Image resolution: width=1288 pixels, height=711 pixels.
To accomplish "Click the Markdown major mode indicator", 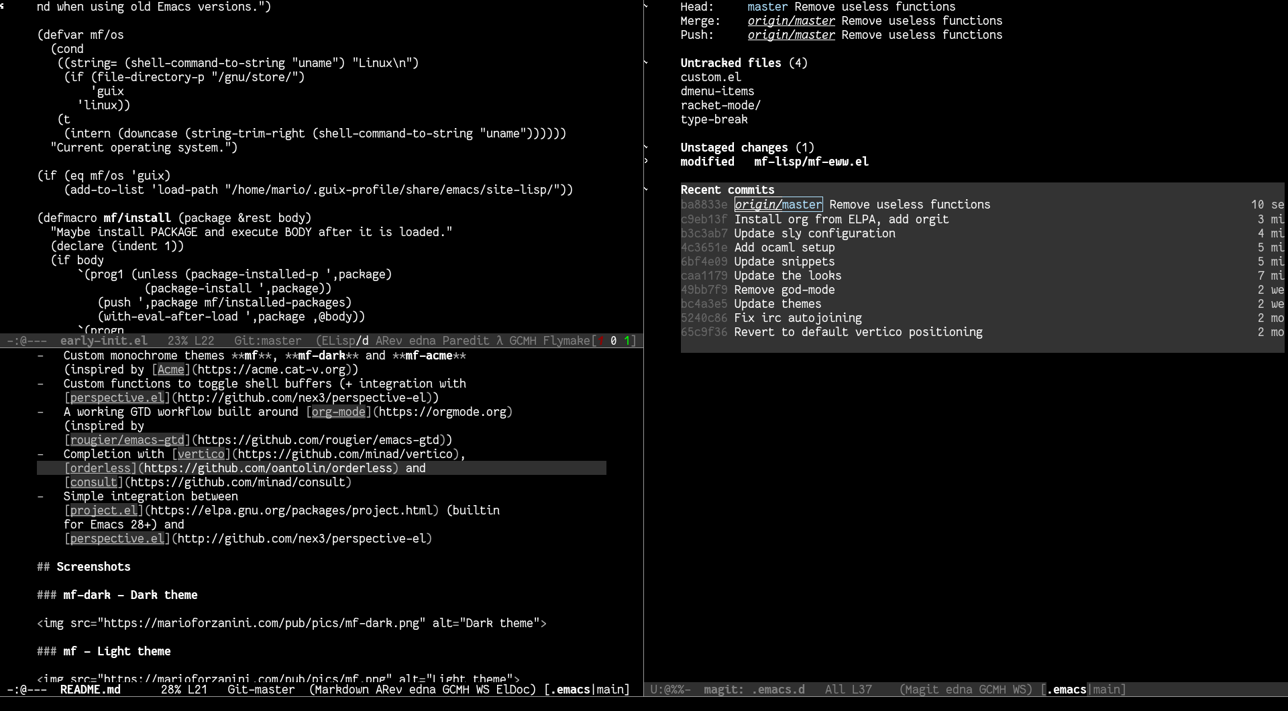I will coord(341,690).
